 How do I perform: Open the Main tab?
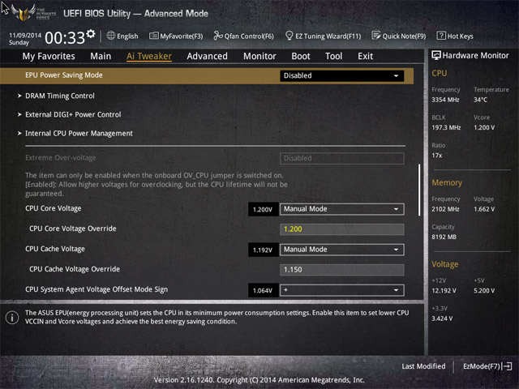coord(101,56)
